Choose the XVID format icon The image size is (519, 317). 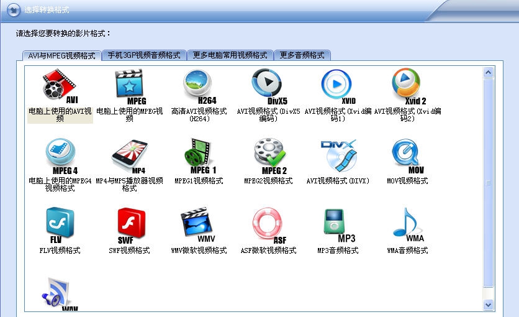(338, 86)
